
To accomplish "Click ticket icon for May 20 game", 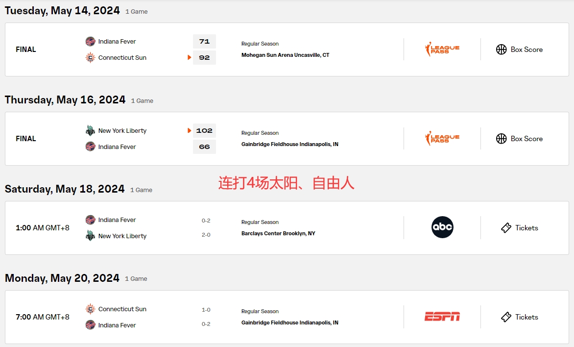I will click(x=506, y=317).
